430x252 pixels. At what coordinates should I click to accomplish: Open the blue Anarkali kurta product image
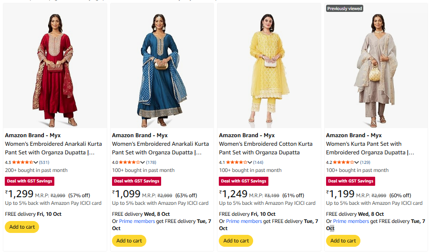[162, 69]
